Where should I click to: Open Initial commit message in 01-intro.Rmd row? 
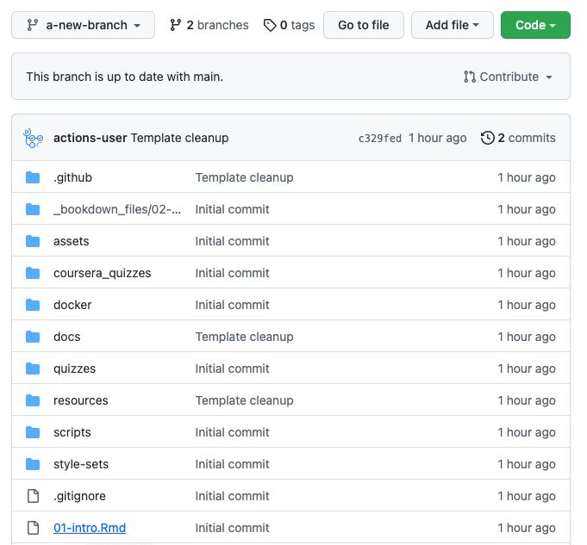232,528
